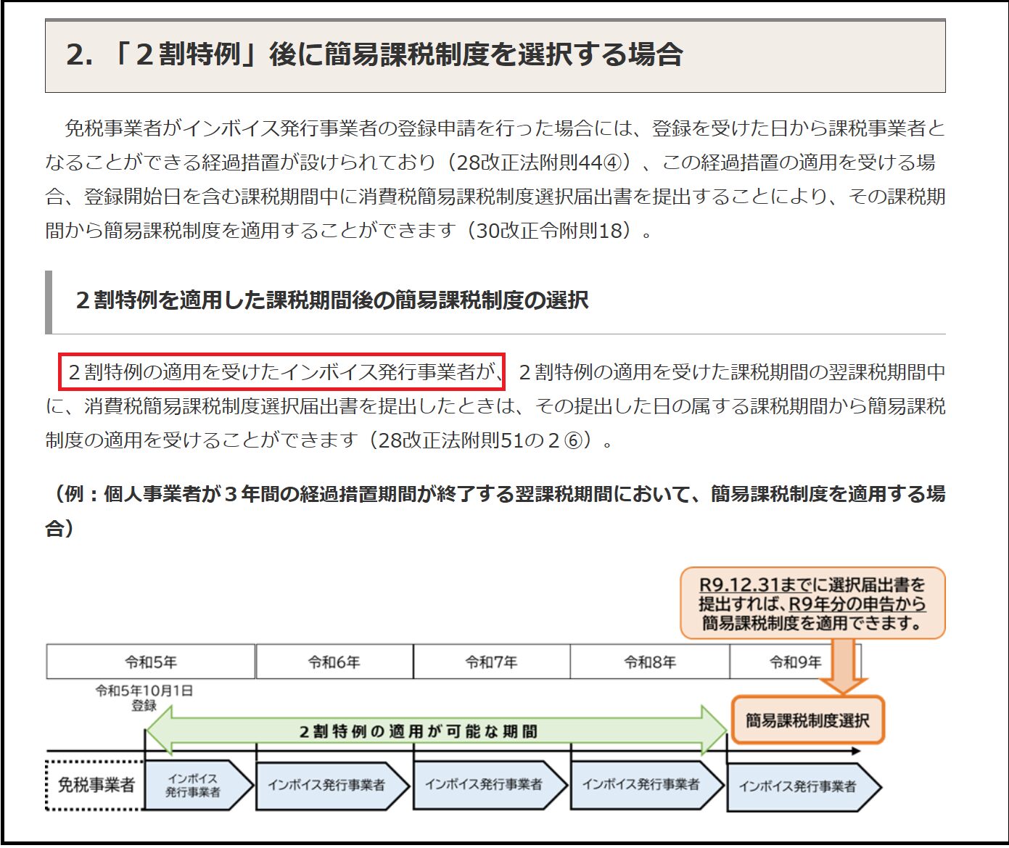The width and height of the screenshot is (1009, 848).
Task: Click the orange R9.12.31 callout bubble
Action: [x=812, y=604]
